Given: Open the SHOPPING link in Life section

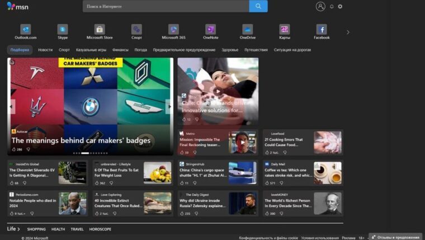Looking at the screenshot, I should pos(36,229).
